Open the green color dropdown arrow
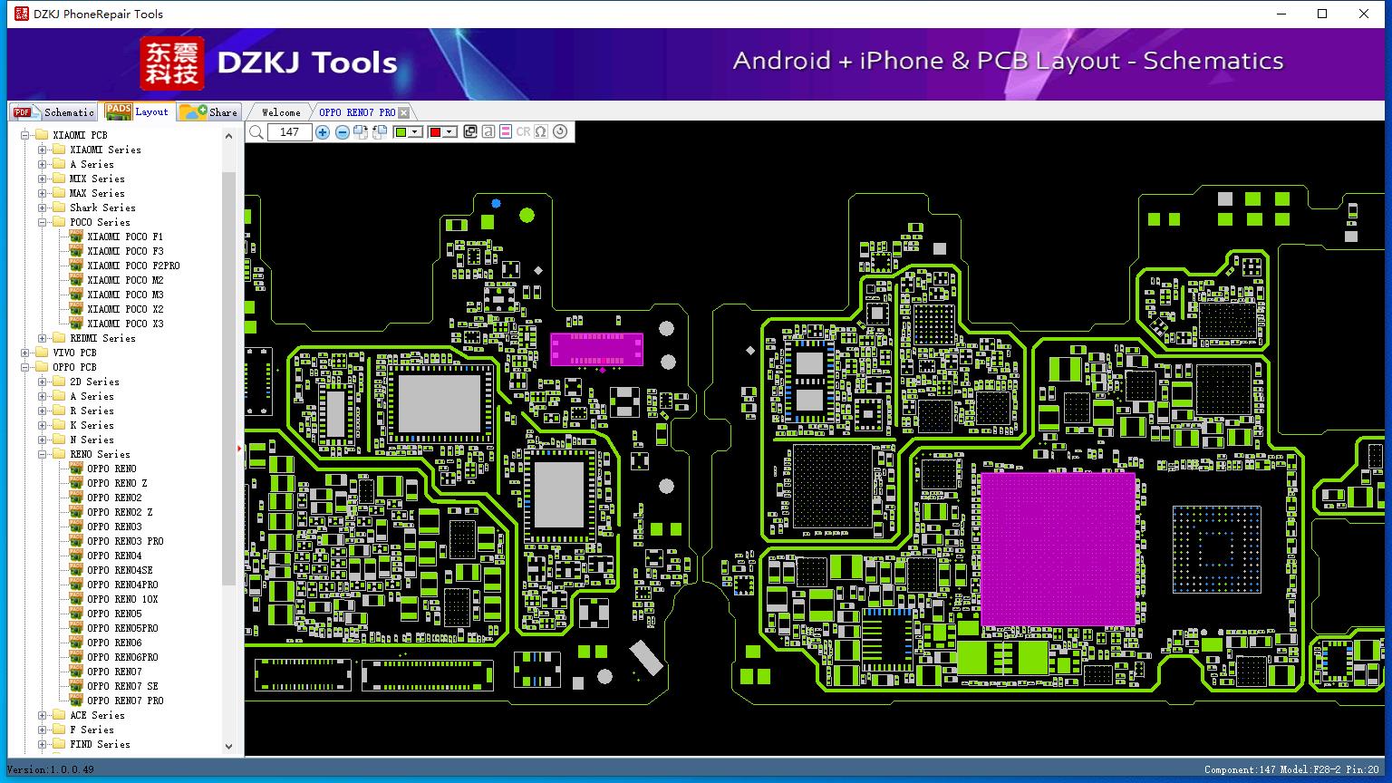 pos(415,132)
